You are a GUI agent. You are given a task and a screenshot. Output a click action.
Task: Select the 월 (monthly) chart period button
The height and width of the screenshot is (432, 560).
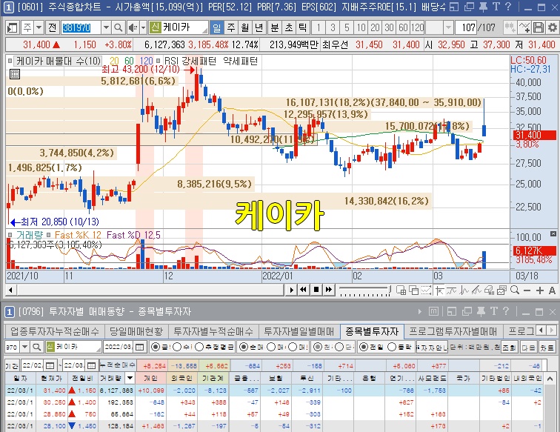244,27
